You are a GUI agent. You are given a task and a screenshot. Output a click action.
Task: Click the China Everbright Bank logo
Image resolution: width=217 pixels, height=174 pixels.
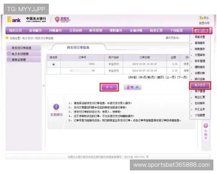[36, 19]
